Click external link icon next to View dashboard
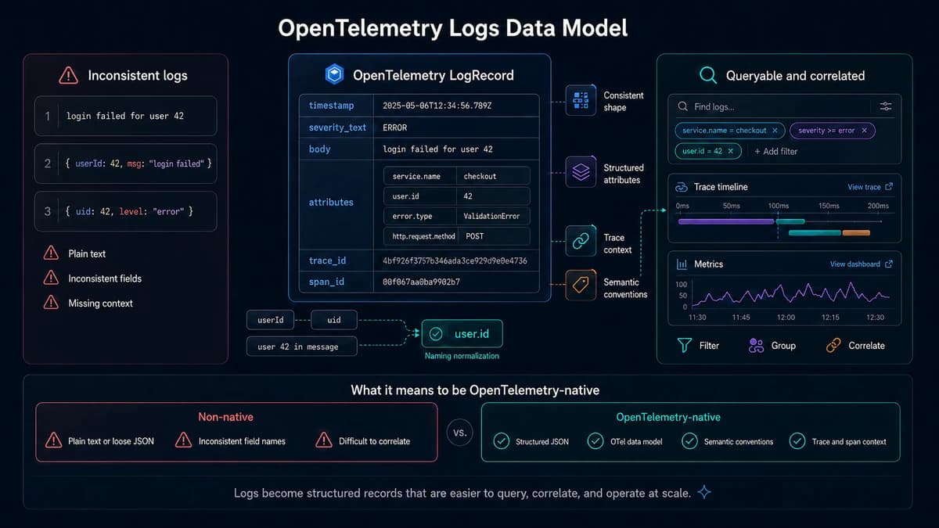Image resolution: width=939 pixels, height=528 pixels. [x=888, y=264]
